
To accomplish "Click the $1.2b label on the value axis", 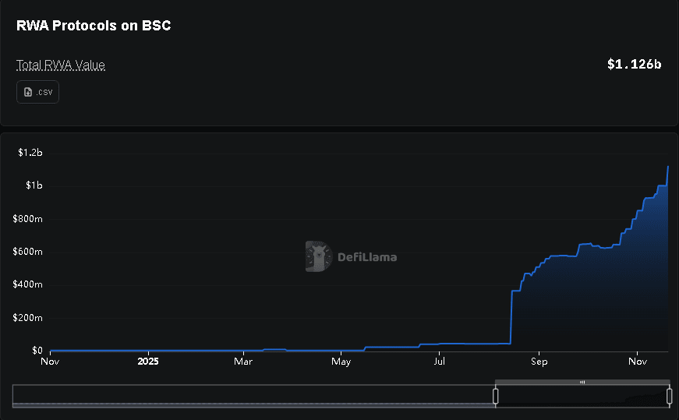I will pyautogui.click(x=30, y=153).
